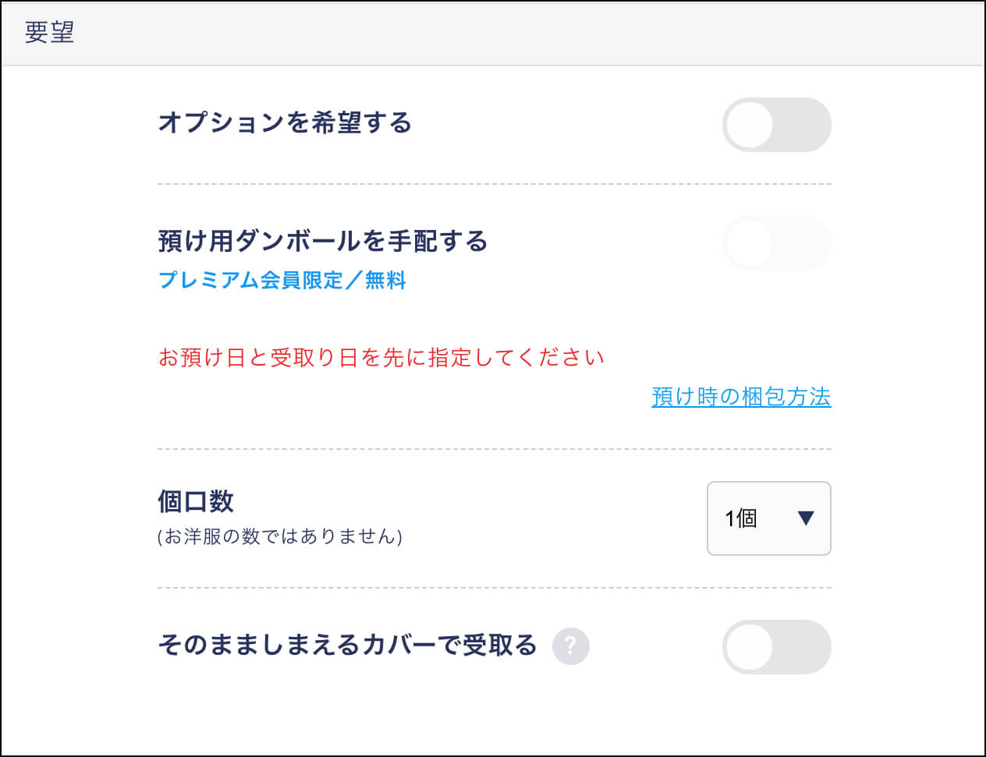The width and height of the screenshot is (986, 757).
Task: Click the そのまましまえるカバーで受取る label
Action: (348, 646)
